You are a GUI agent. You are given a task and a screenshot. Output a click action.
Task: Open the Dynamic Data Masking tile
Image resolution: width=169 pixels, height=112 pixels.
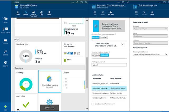(50, 81)
